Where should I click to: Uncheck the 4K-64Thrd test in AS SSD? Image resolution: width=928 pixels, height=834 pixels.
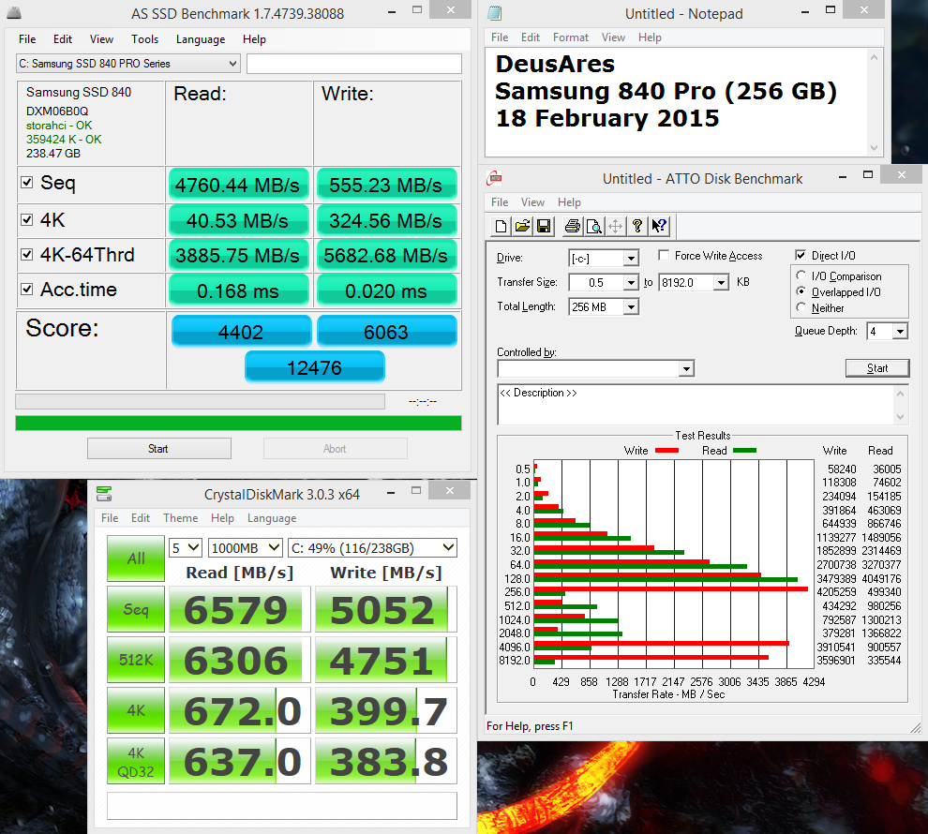tap(27, 254)
